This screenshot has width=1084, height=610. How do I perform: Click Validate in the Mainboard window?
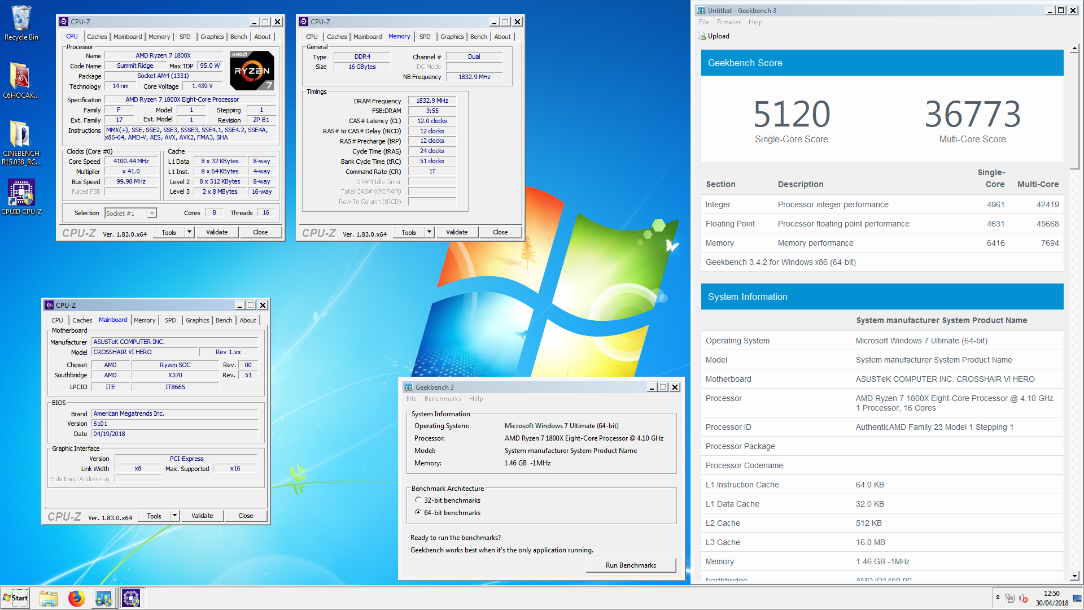202,516
